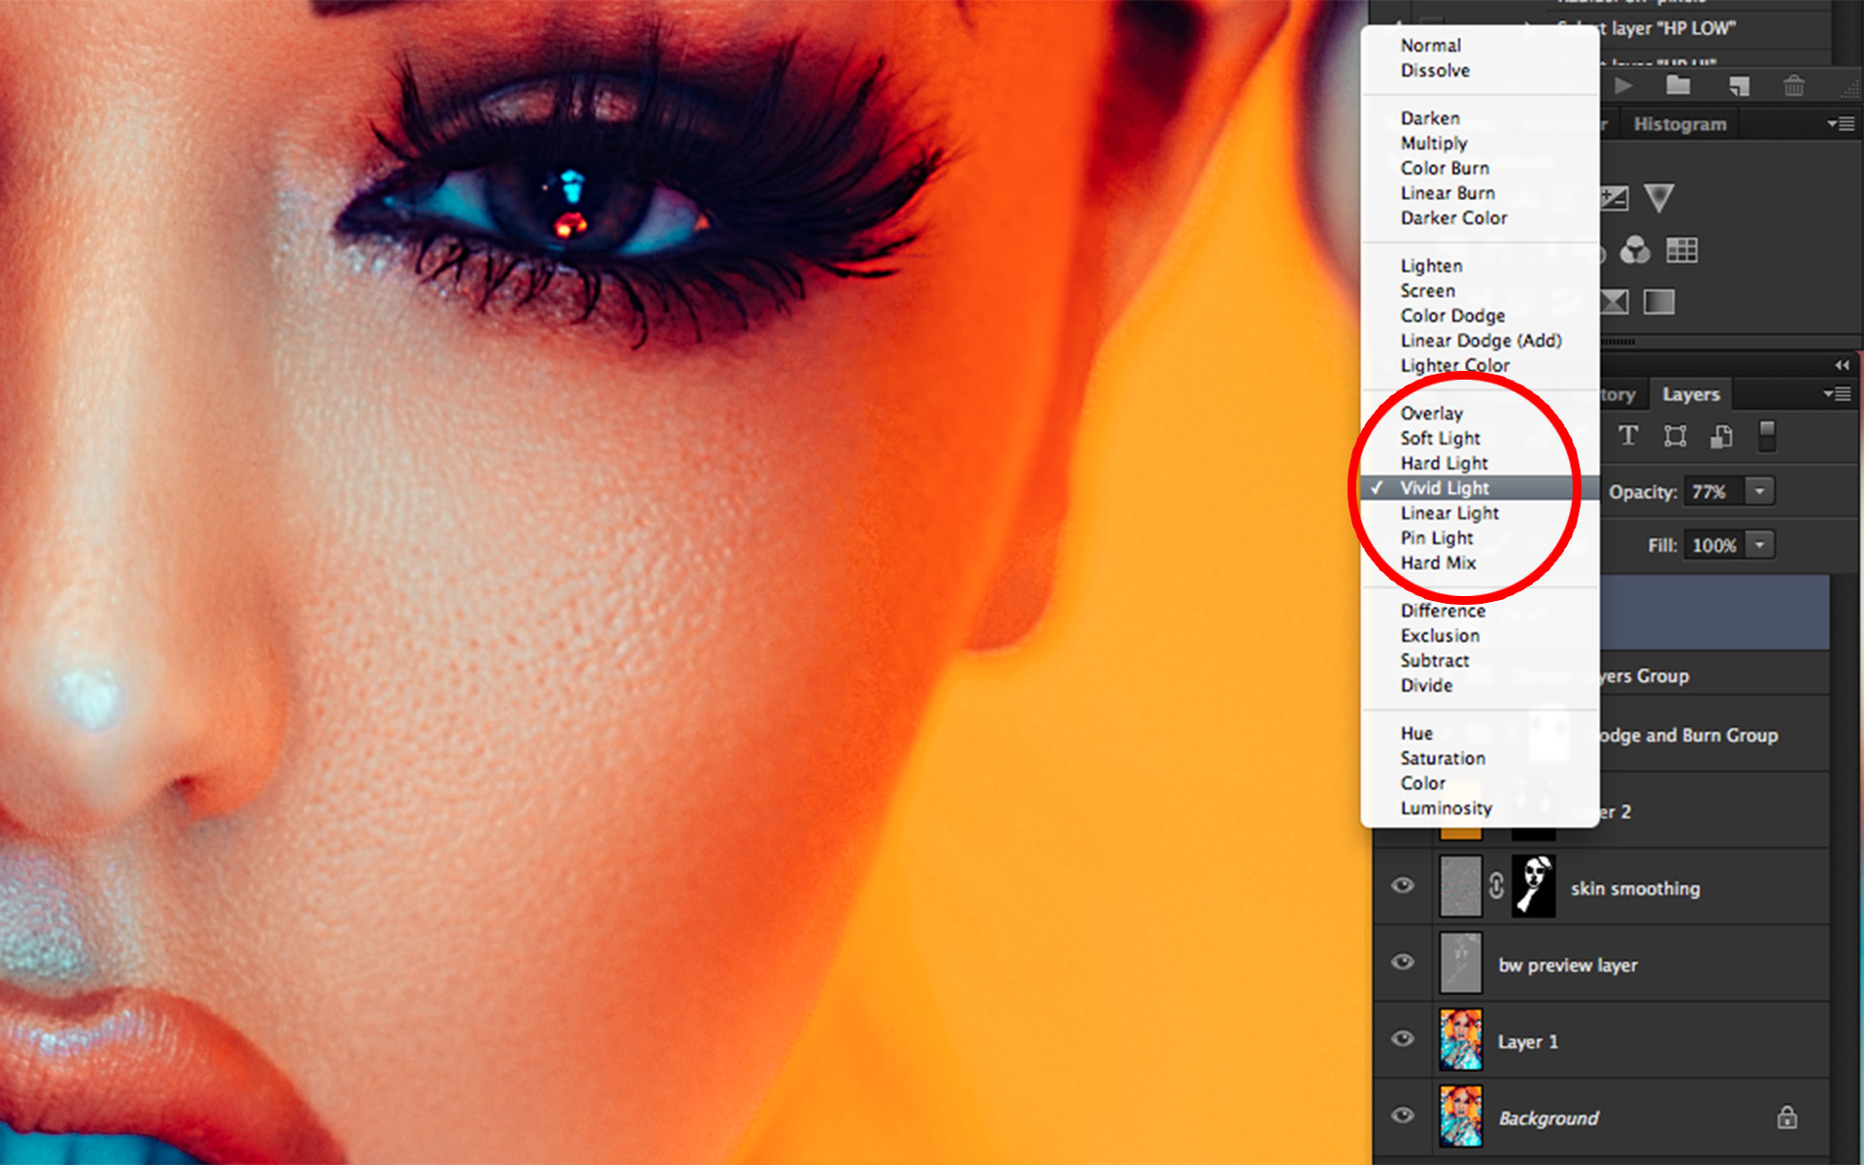This screenshot has width=1864, height=1165.
Task: Open the Opacity slider dropdown arrow
Action: pyautogui.click(x=1759, y=491)
